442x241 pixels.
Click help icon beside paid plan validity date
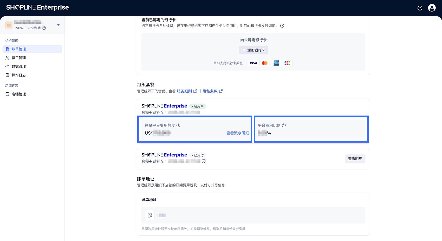(204, 161)
